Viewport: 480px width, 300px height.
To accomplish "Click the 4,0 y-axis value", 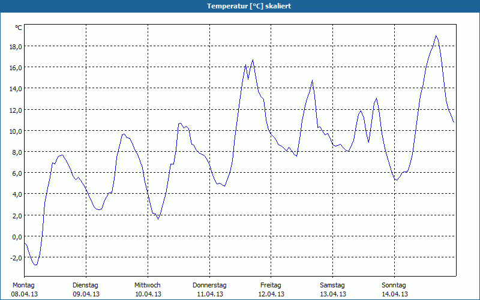I will tap(17, 194).
